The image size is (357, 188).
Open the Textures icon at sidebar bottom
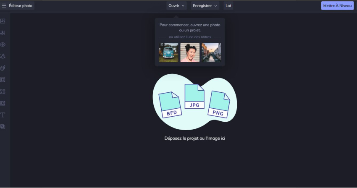pos(3,126)
